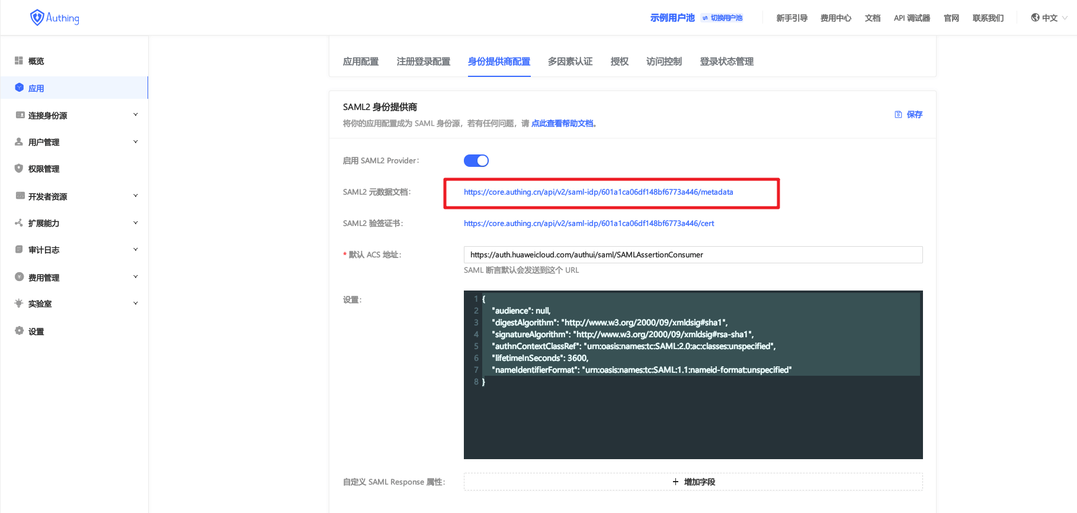Click the plus icon for 增加字段
The image size is (1077, 513).
pos(675,482)
